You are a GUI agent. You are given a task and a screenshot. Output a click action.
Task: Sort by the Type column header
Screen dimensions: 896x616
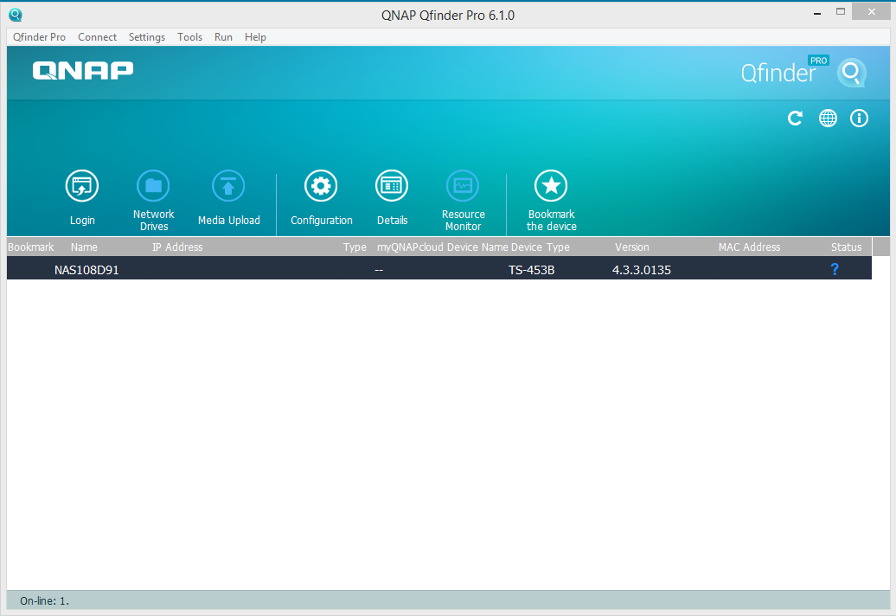point(355,247)
